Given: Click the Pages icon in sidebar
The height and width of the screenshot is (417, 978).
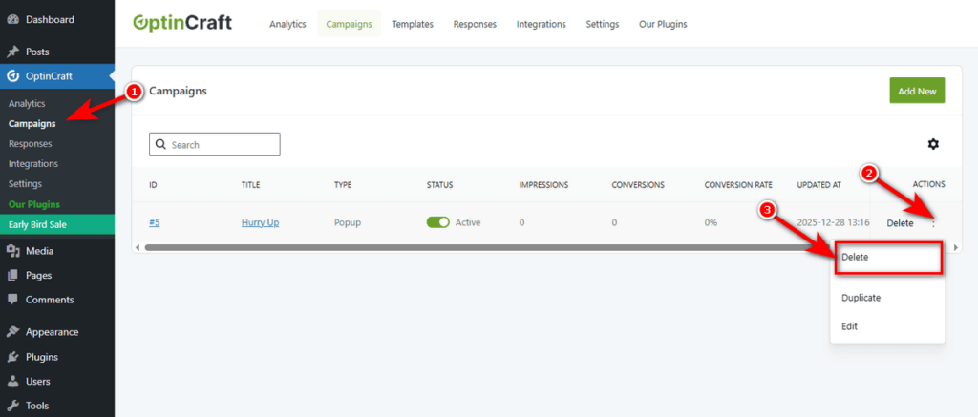Looking at the screenshot, I should 12,275.
